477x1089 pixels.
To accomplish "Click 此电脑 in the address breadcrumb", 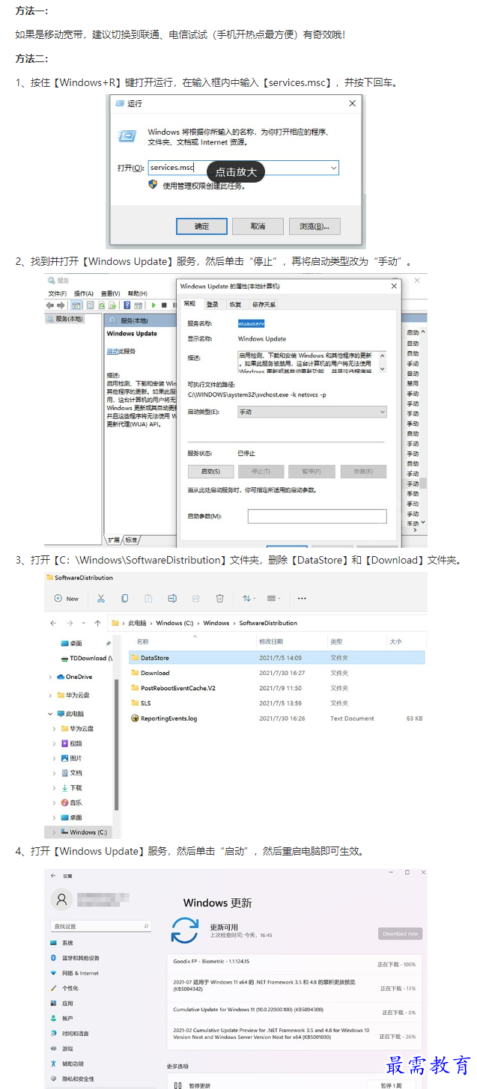I will [x=137, y=623].
